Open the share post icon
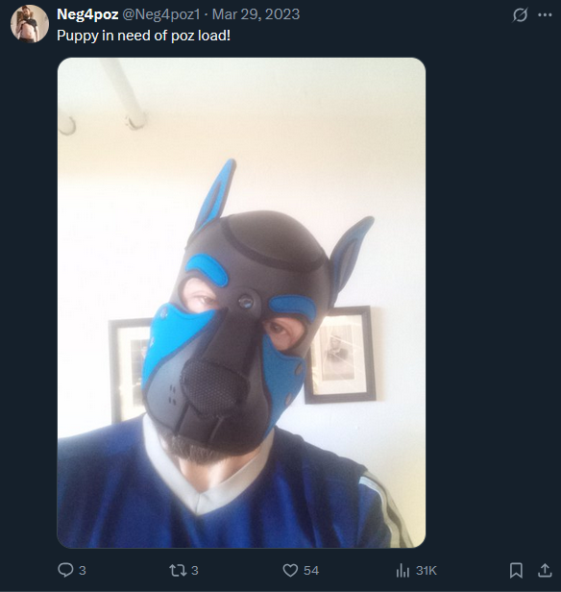The width and height of the screenshot is (561, 592). [545, 570]
